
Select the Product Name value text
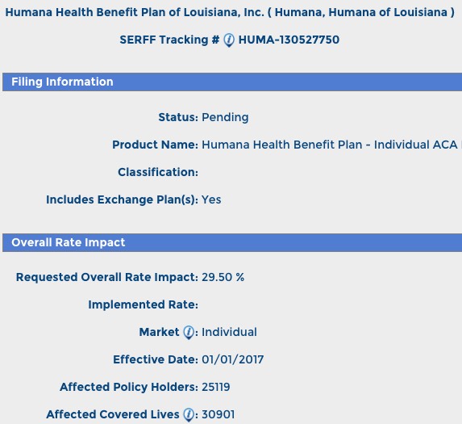tap(330, 145)
